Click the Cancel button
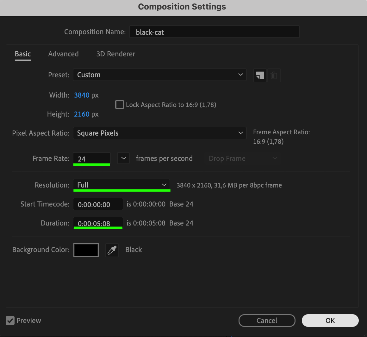Viewport: 367px width, 337px height. (x=267, y=321)
